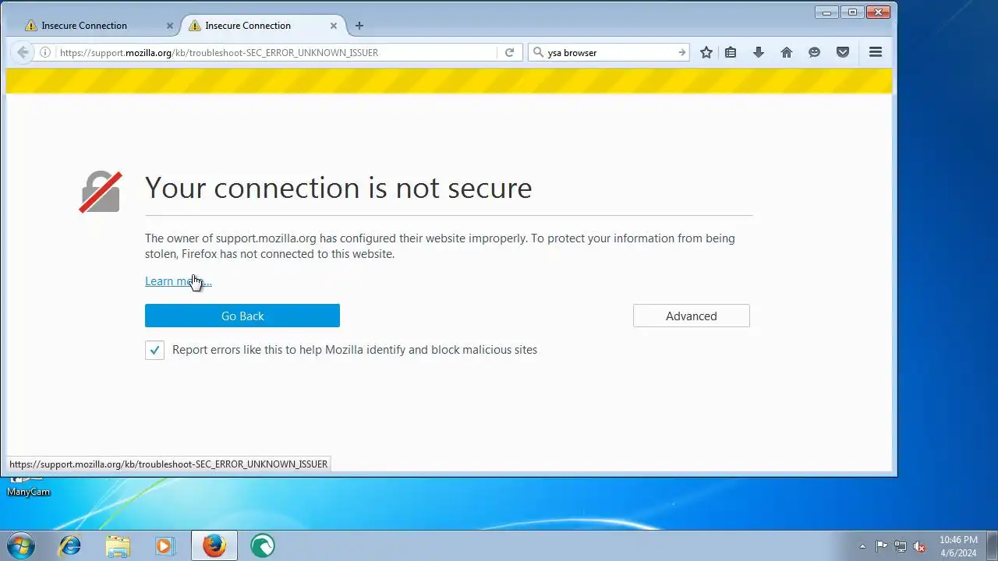
Task: Open site identity info icon
Action: click(45, 52)
